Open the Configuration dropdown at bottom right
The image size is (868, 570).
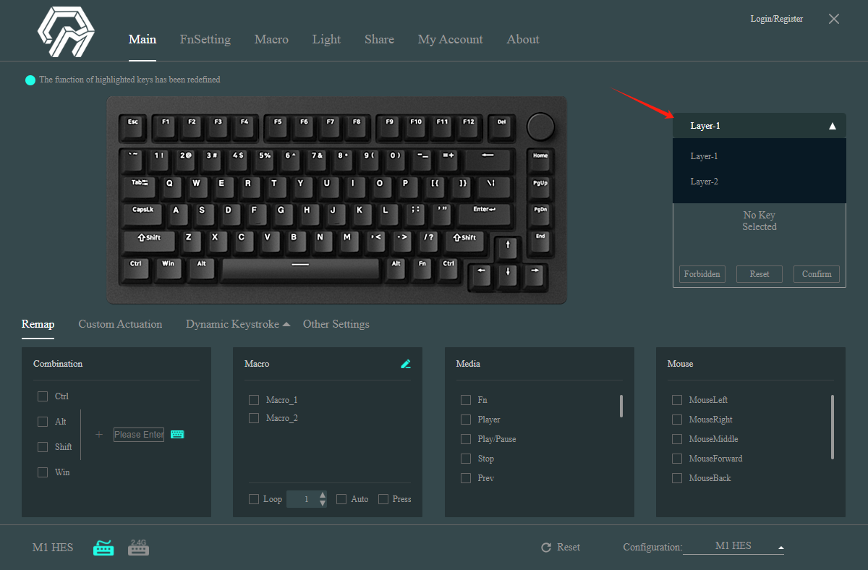781,548
